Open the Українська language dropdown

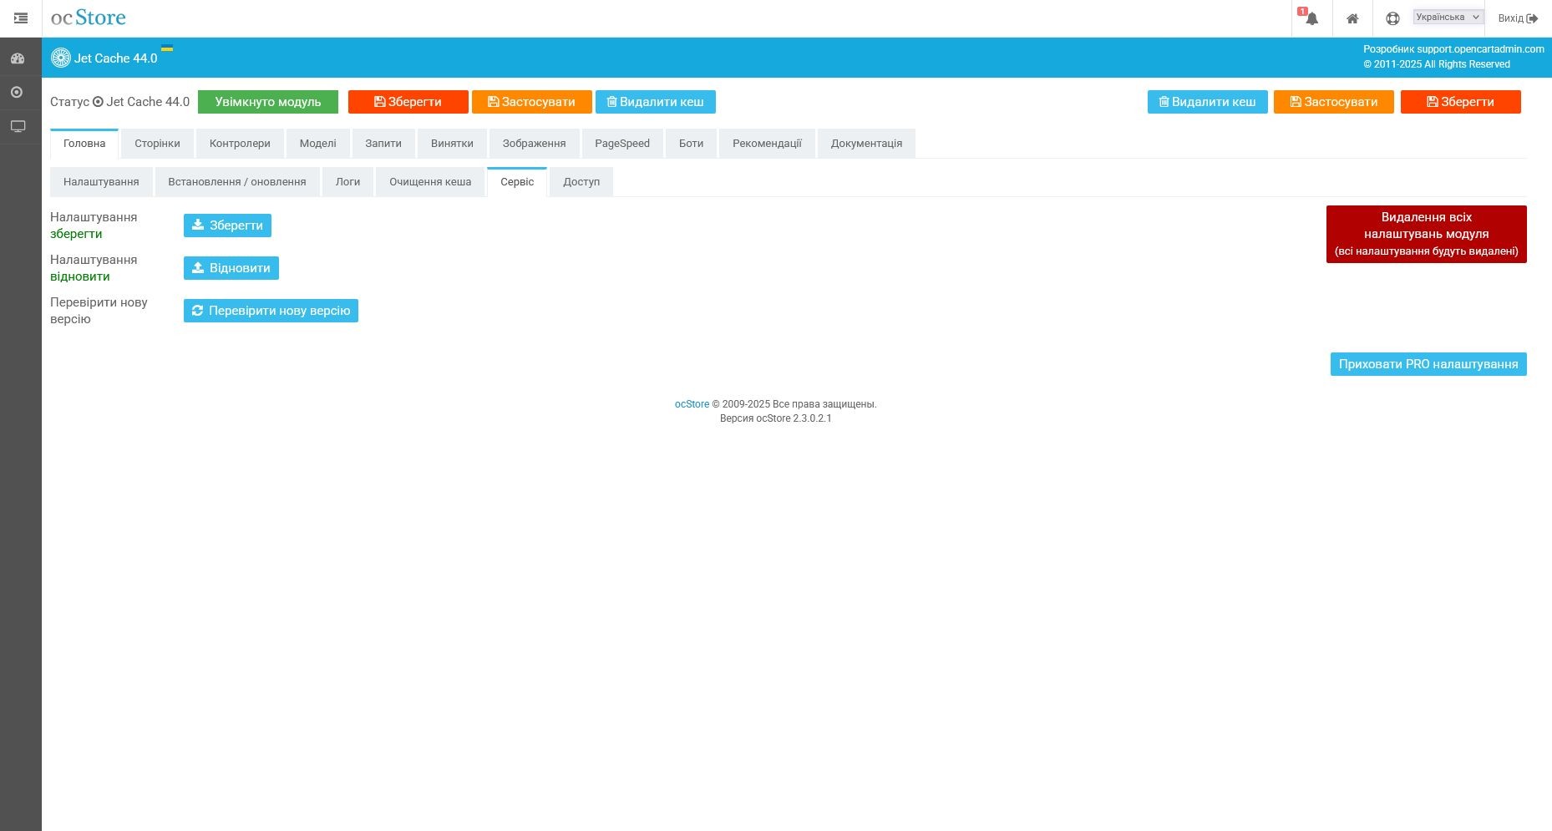coord(1446,17)
